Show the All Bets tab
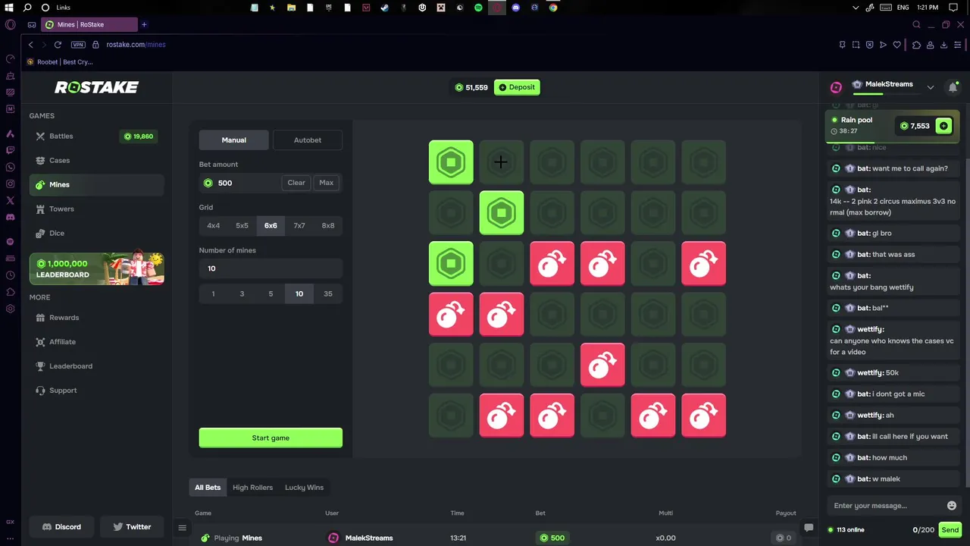The width and height of the screenshot is (970, 546). (208, 488)
